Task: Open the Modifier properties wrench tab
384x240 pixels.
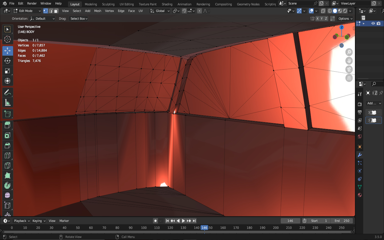Action: click(360, 155)
